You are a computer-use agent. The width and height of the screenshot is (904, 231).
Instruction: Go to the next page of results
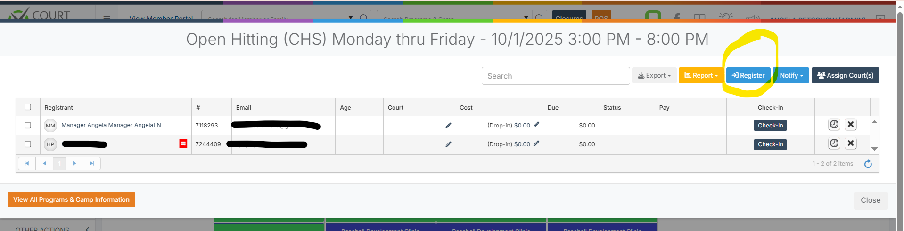(x=74, y=163)
